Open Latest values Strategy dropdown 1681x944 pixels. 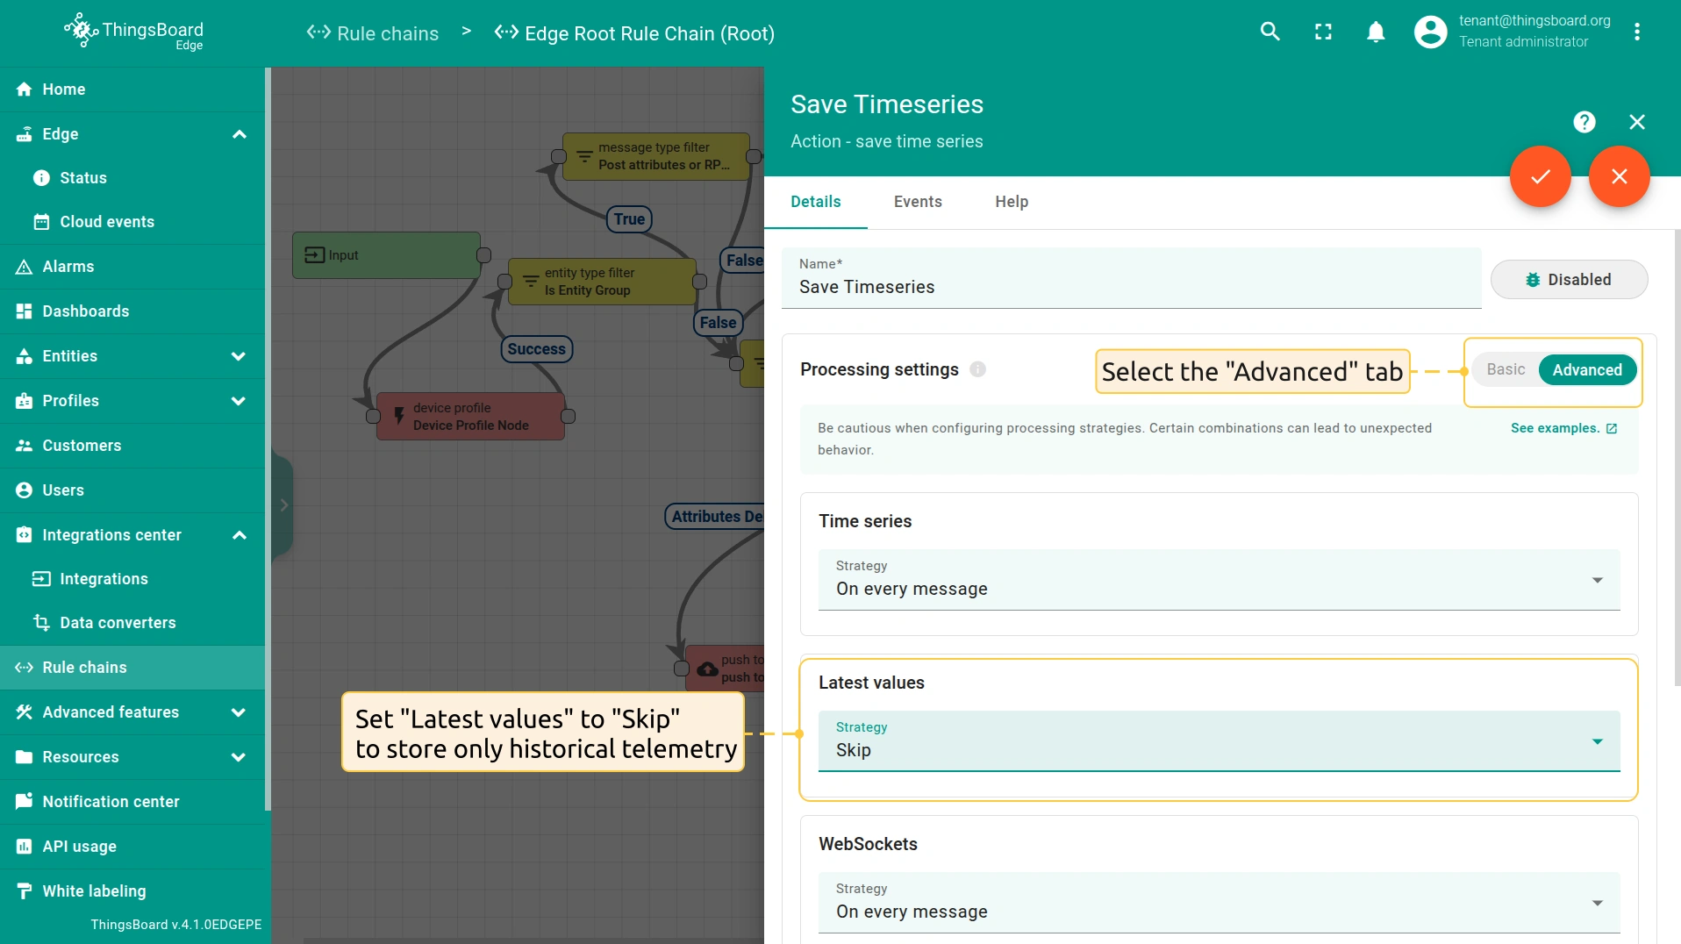(1219, 741)
